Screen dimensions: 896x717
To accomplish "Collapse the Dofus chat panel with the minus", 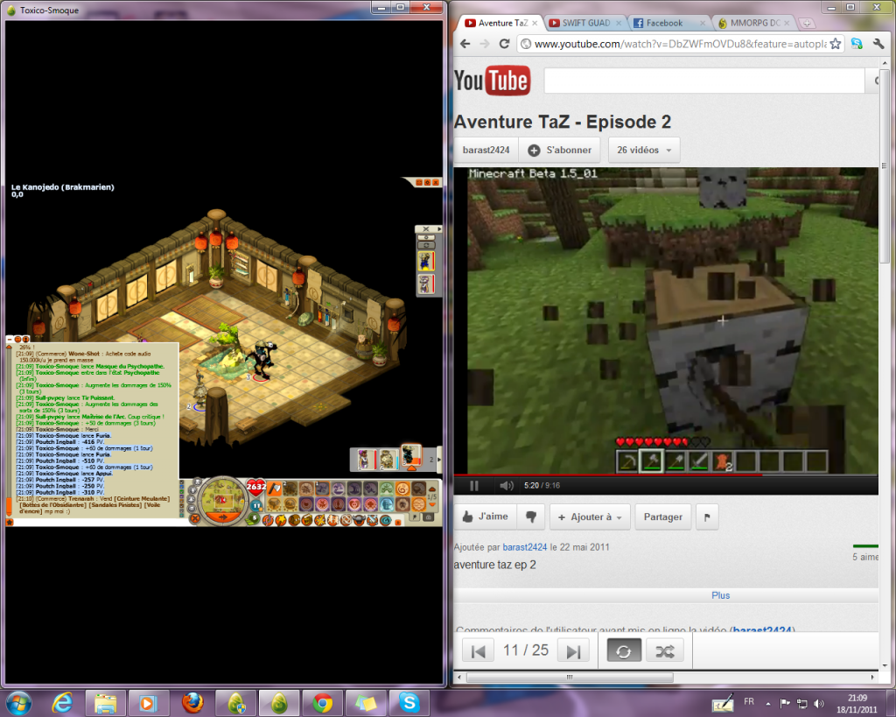I will [9, 339].
